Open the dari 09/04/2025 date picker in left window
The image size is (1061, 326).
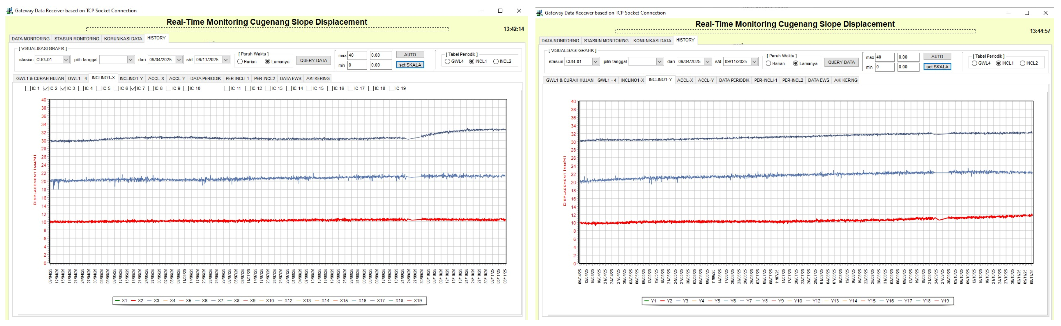[x=179, y=60]
